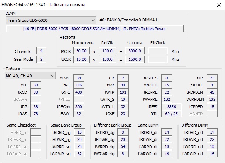Select the MCLK multiplier value 30.00

point(81,51)
